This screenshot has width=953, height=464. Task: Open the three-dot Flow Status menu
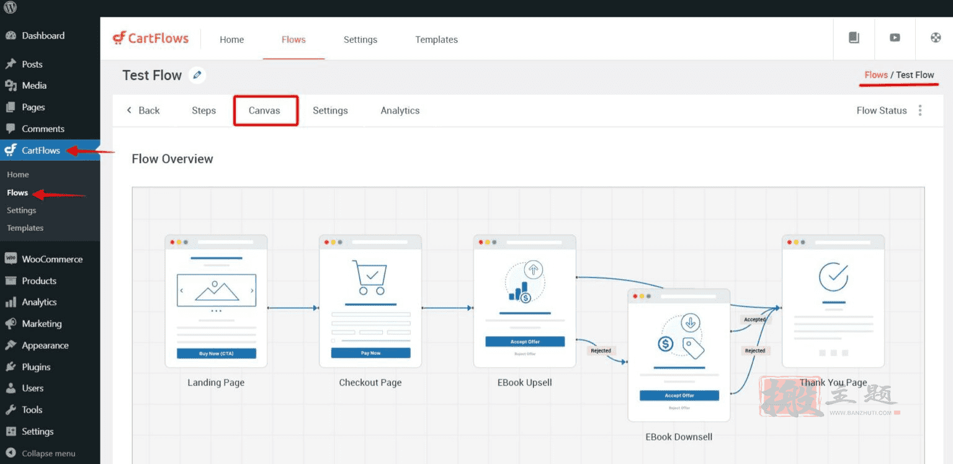pyautogui.click(x=920, y=110)
